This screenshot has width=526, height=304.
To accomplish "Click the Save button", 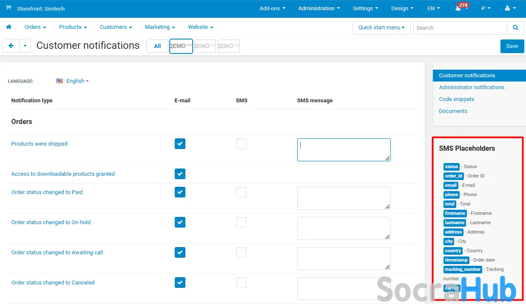I will tap(512, 46).
